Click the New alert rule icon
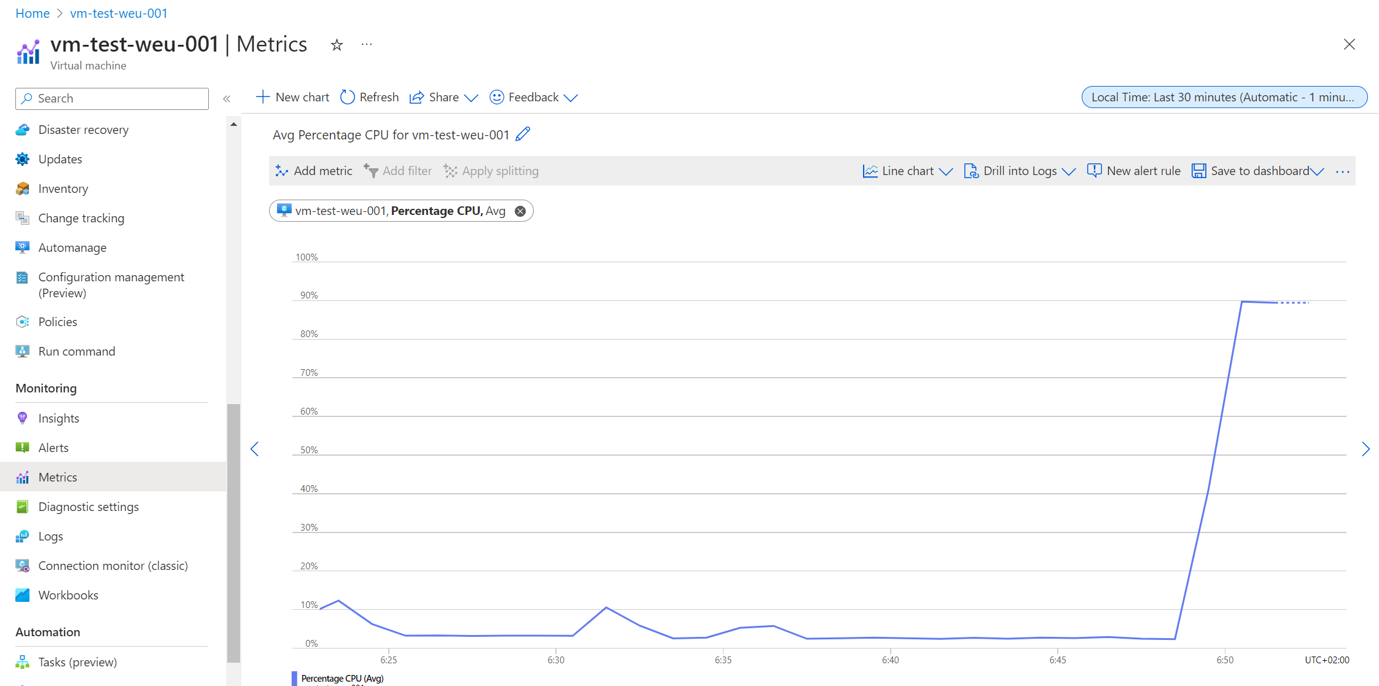Viewport: 1379px width, 686px height. pyautogui.click(x=1094, y=171)
